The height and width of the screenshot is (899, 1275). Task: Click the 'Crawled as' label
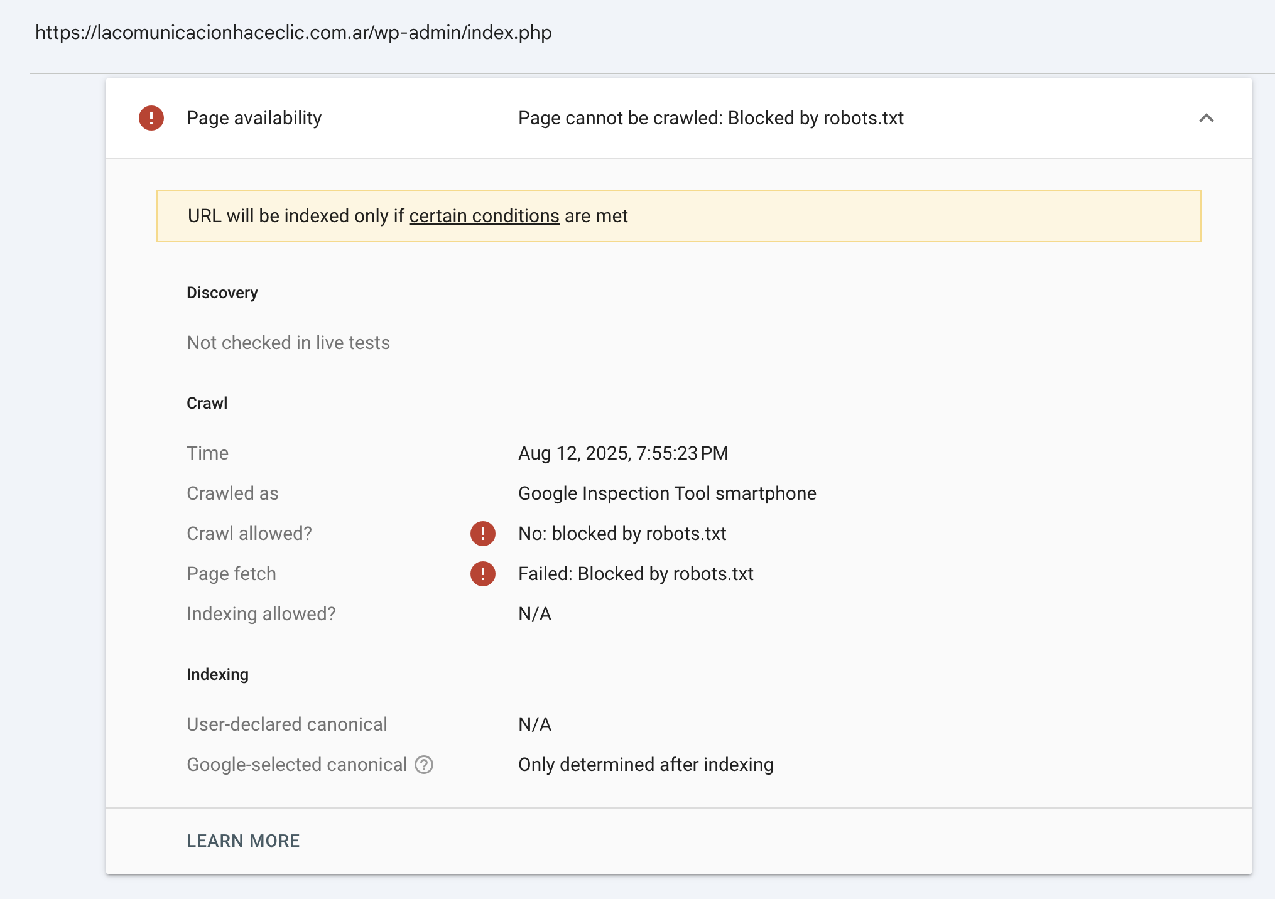[x=232, y=493]
